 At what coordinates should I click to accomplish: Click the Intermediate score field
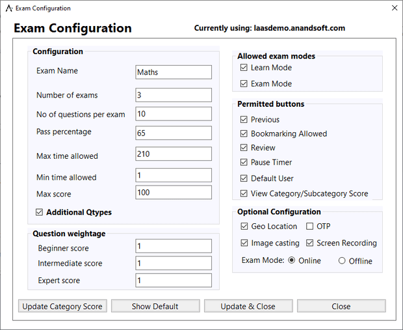click(174, 263)
